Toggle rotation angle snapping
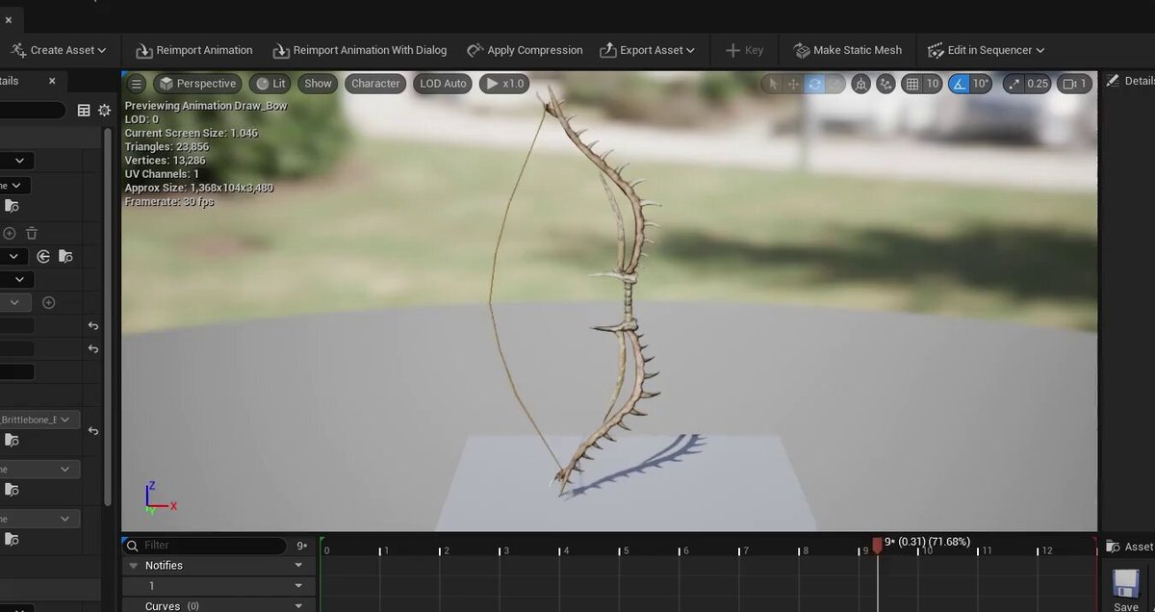This screenshot has height=612, width=1155. (x=959, y=84)
